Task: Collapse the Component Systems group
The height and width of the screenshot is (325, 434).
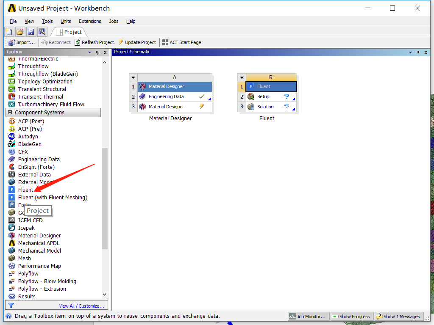Action: pos(10,113)
